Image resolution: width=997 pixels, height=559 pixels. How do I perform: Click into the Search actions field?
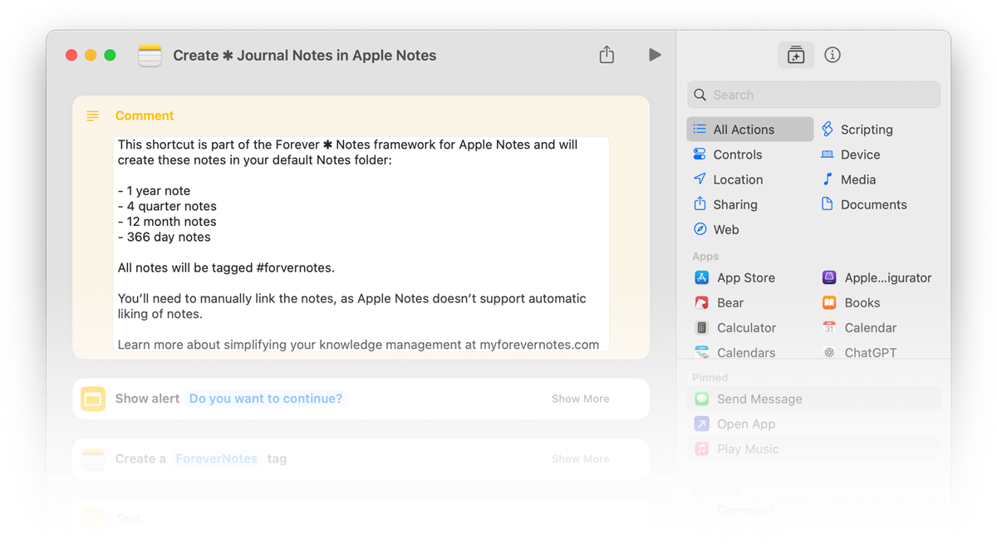(x=814, y=95)
